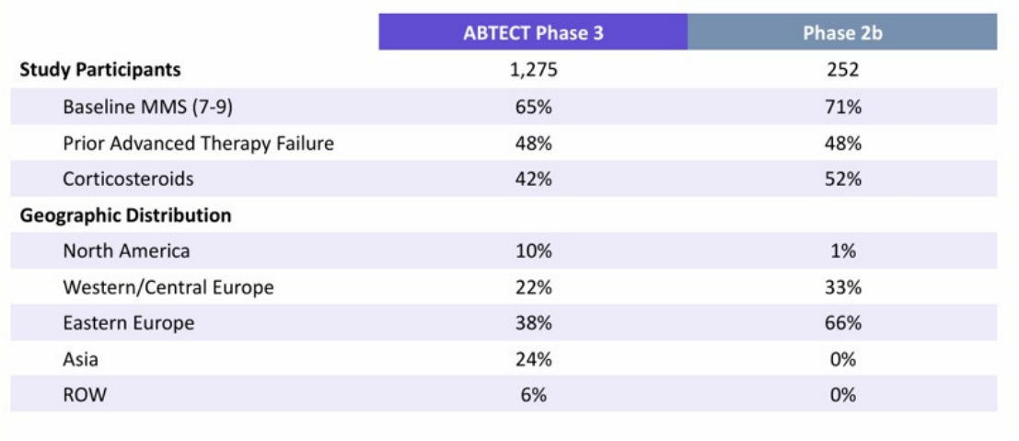This screenshot has width=1019, height=441.
Task: Click the 33% Western/Central Europe cell
Action: pyautogui.click(x=842, y=287)
